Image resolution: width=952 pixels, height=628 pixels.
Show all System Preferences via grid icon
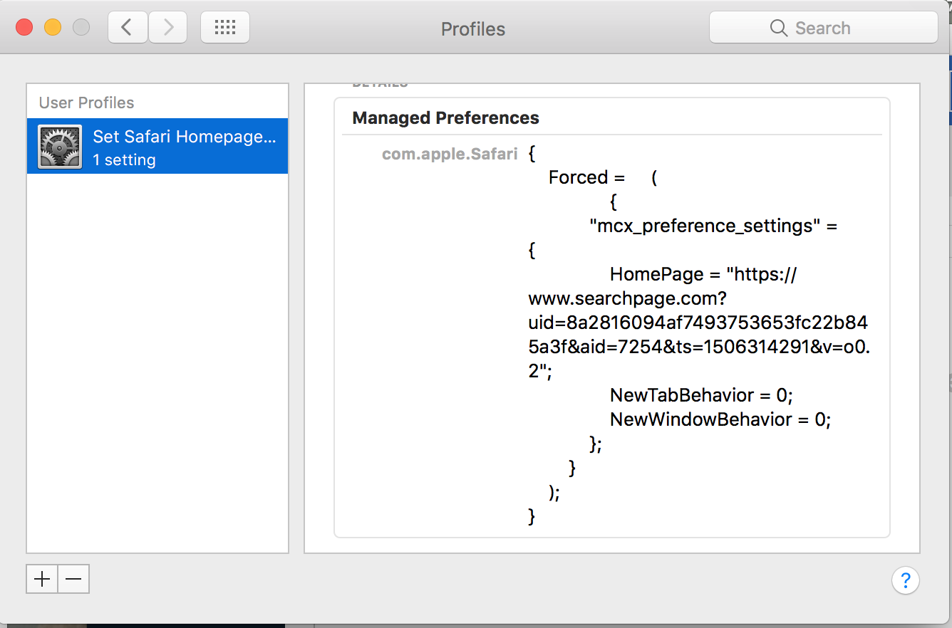click(x=224, y=28)
